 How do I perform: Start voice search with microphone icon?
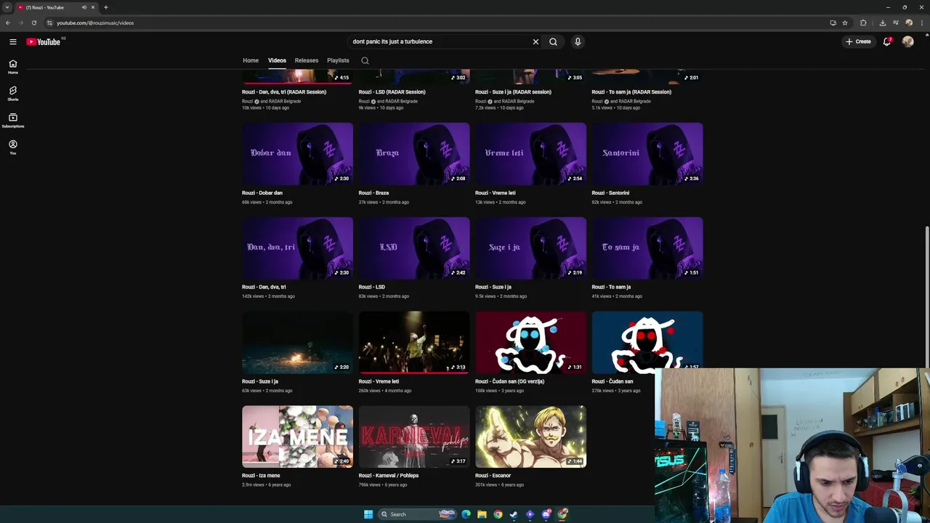[578, 41]
